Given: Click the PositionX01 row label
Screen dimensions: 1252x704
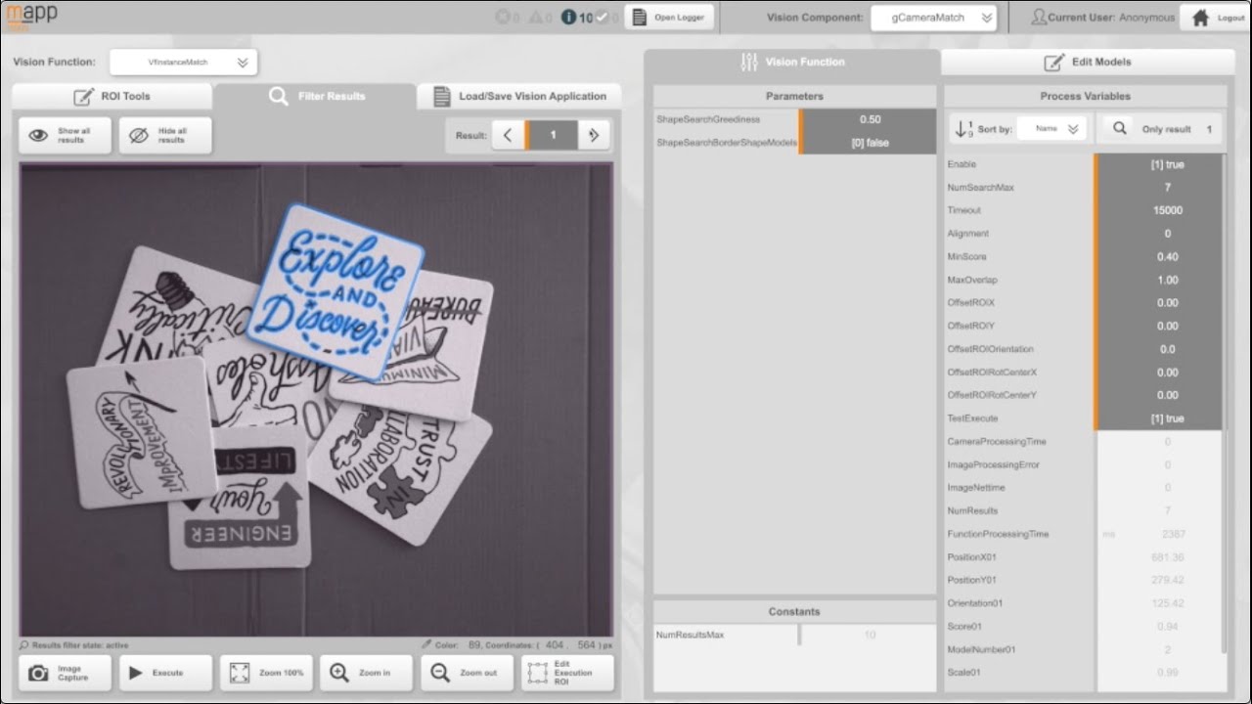Looking at the screenshot, I should coord(971,557).
